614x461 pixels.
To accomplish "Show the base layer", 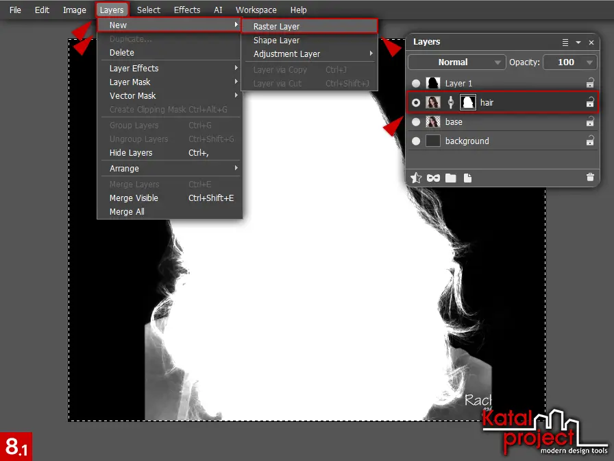I will (x=415, y=122).
